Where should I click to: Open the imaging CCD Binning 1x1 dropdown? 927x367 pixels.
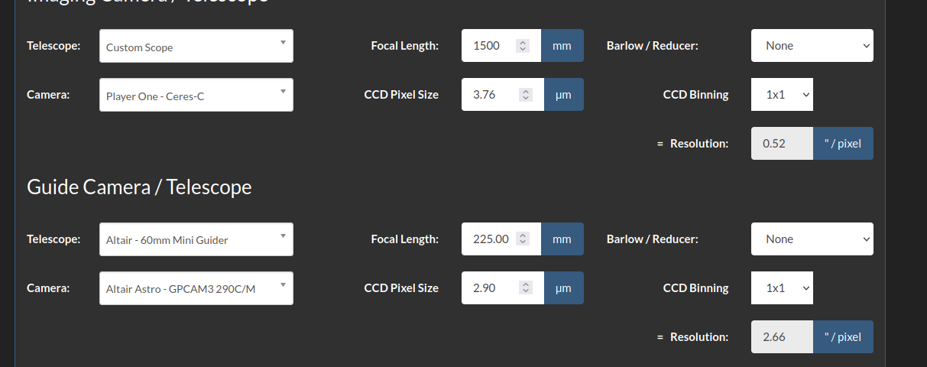pos(782,95)
